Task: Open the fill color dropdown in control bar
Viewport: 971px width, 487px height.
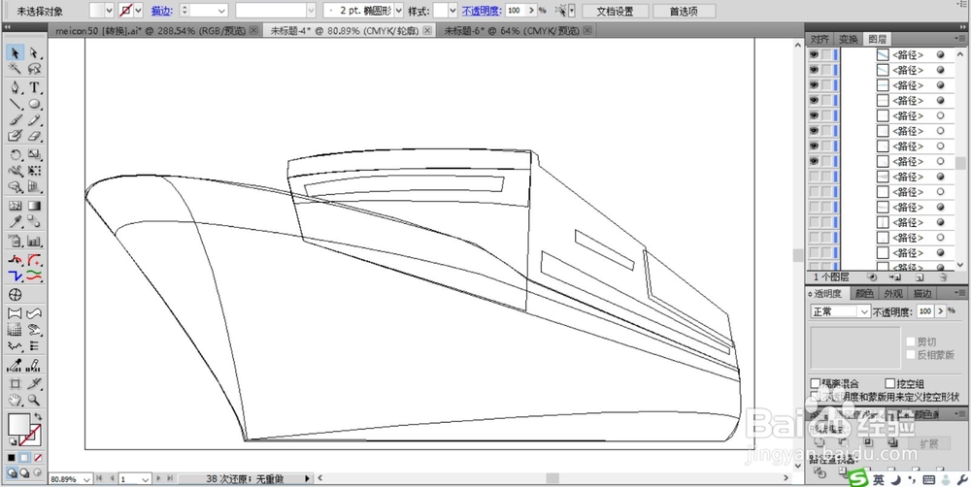Action: pos(110,11)
